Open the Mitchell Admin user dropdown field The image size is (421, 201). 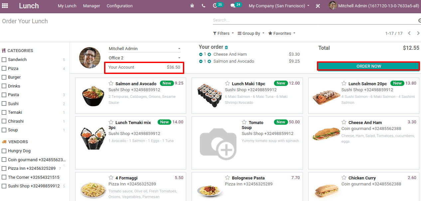tap(145, 49)
